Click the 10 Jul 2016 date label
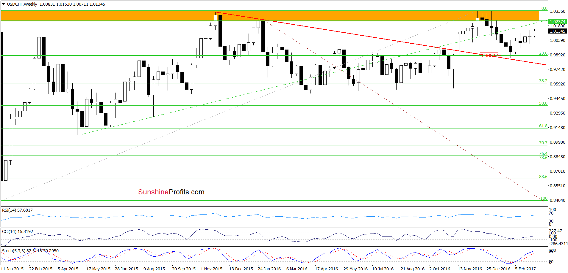Viewport: 568px width, 273px height. pyautogui.click(x=383, y=269)
